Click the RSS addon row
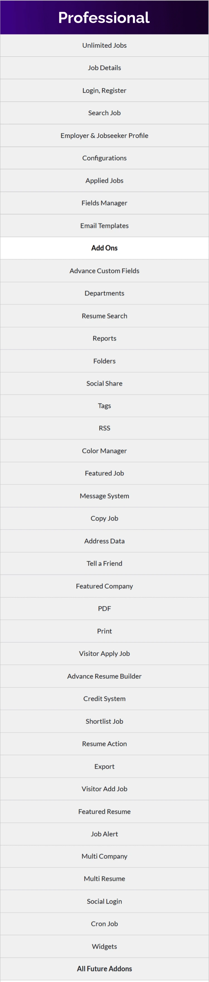209x982 pixels. tap(104, 428)
